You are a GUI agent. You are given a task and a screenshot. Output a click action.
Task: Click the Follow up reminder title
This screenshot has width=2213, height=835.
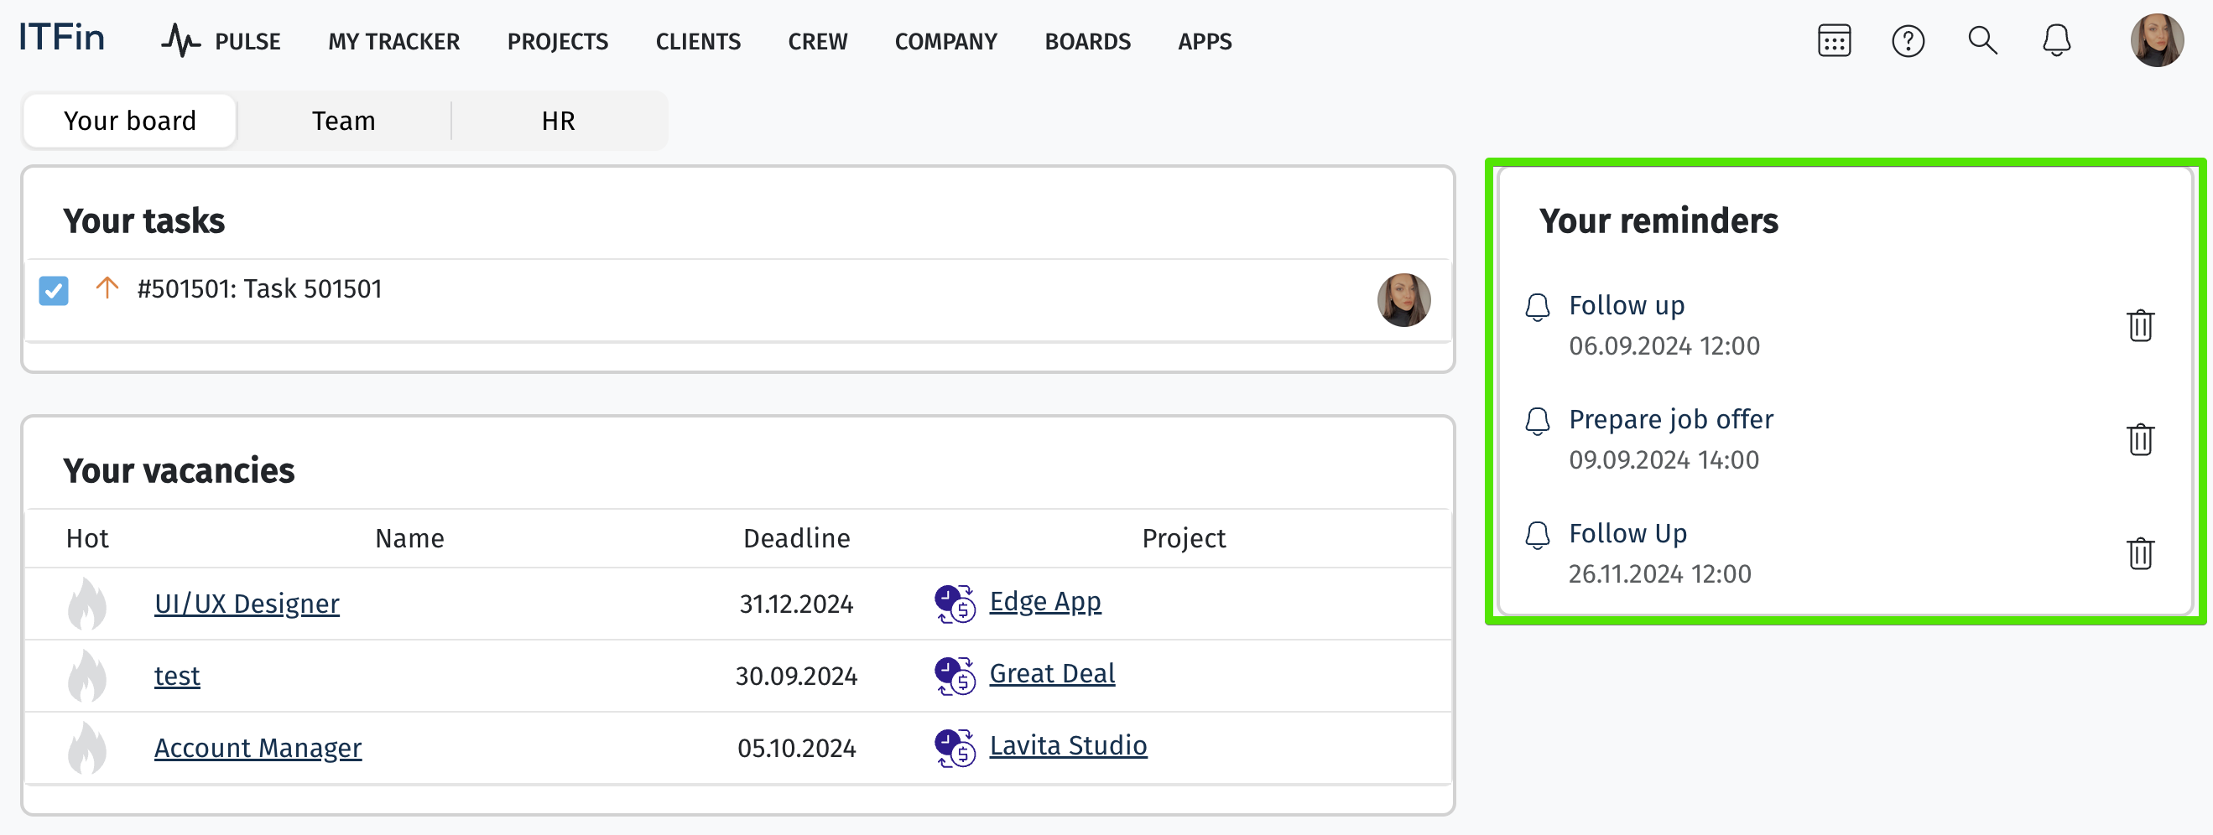tap(1627, 304)
